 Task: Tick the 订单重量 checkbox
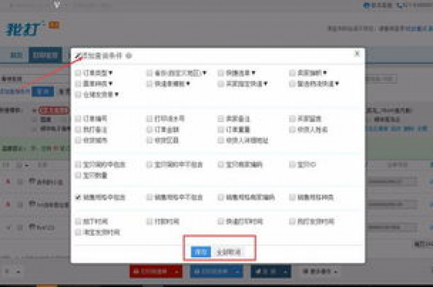click(x=220, y=129)
